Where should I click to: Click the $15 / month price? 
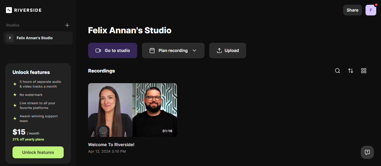click(26, 132)
